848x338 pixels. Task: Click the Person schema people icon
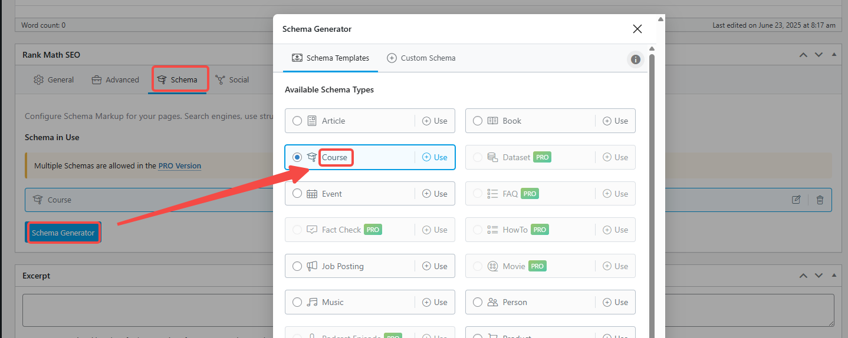click(493, 302)
